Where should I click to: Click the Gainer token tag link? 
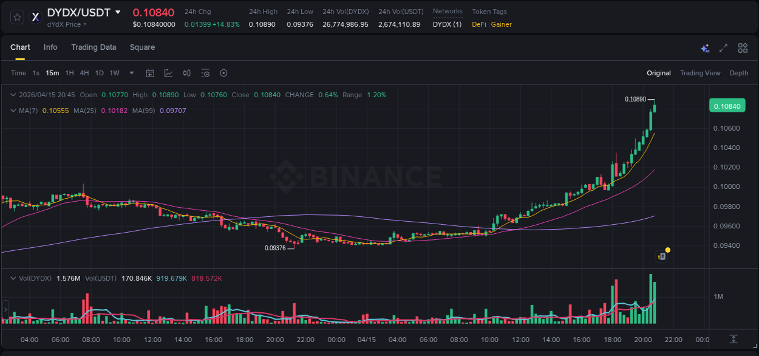point(501,25)
